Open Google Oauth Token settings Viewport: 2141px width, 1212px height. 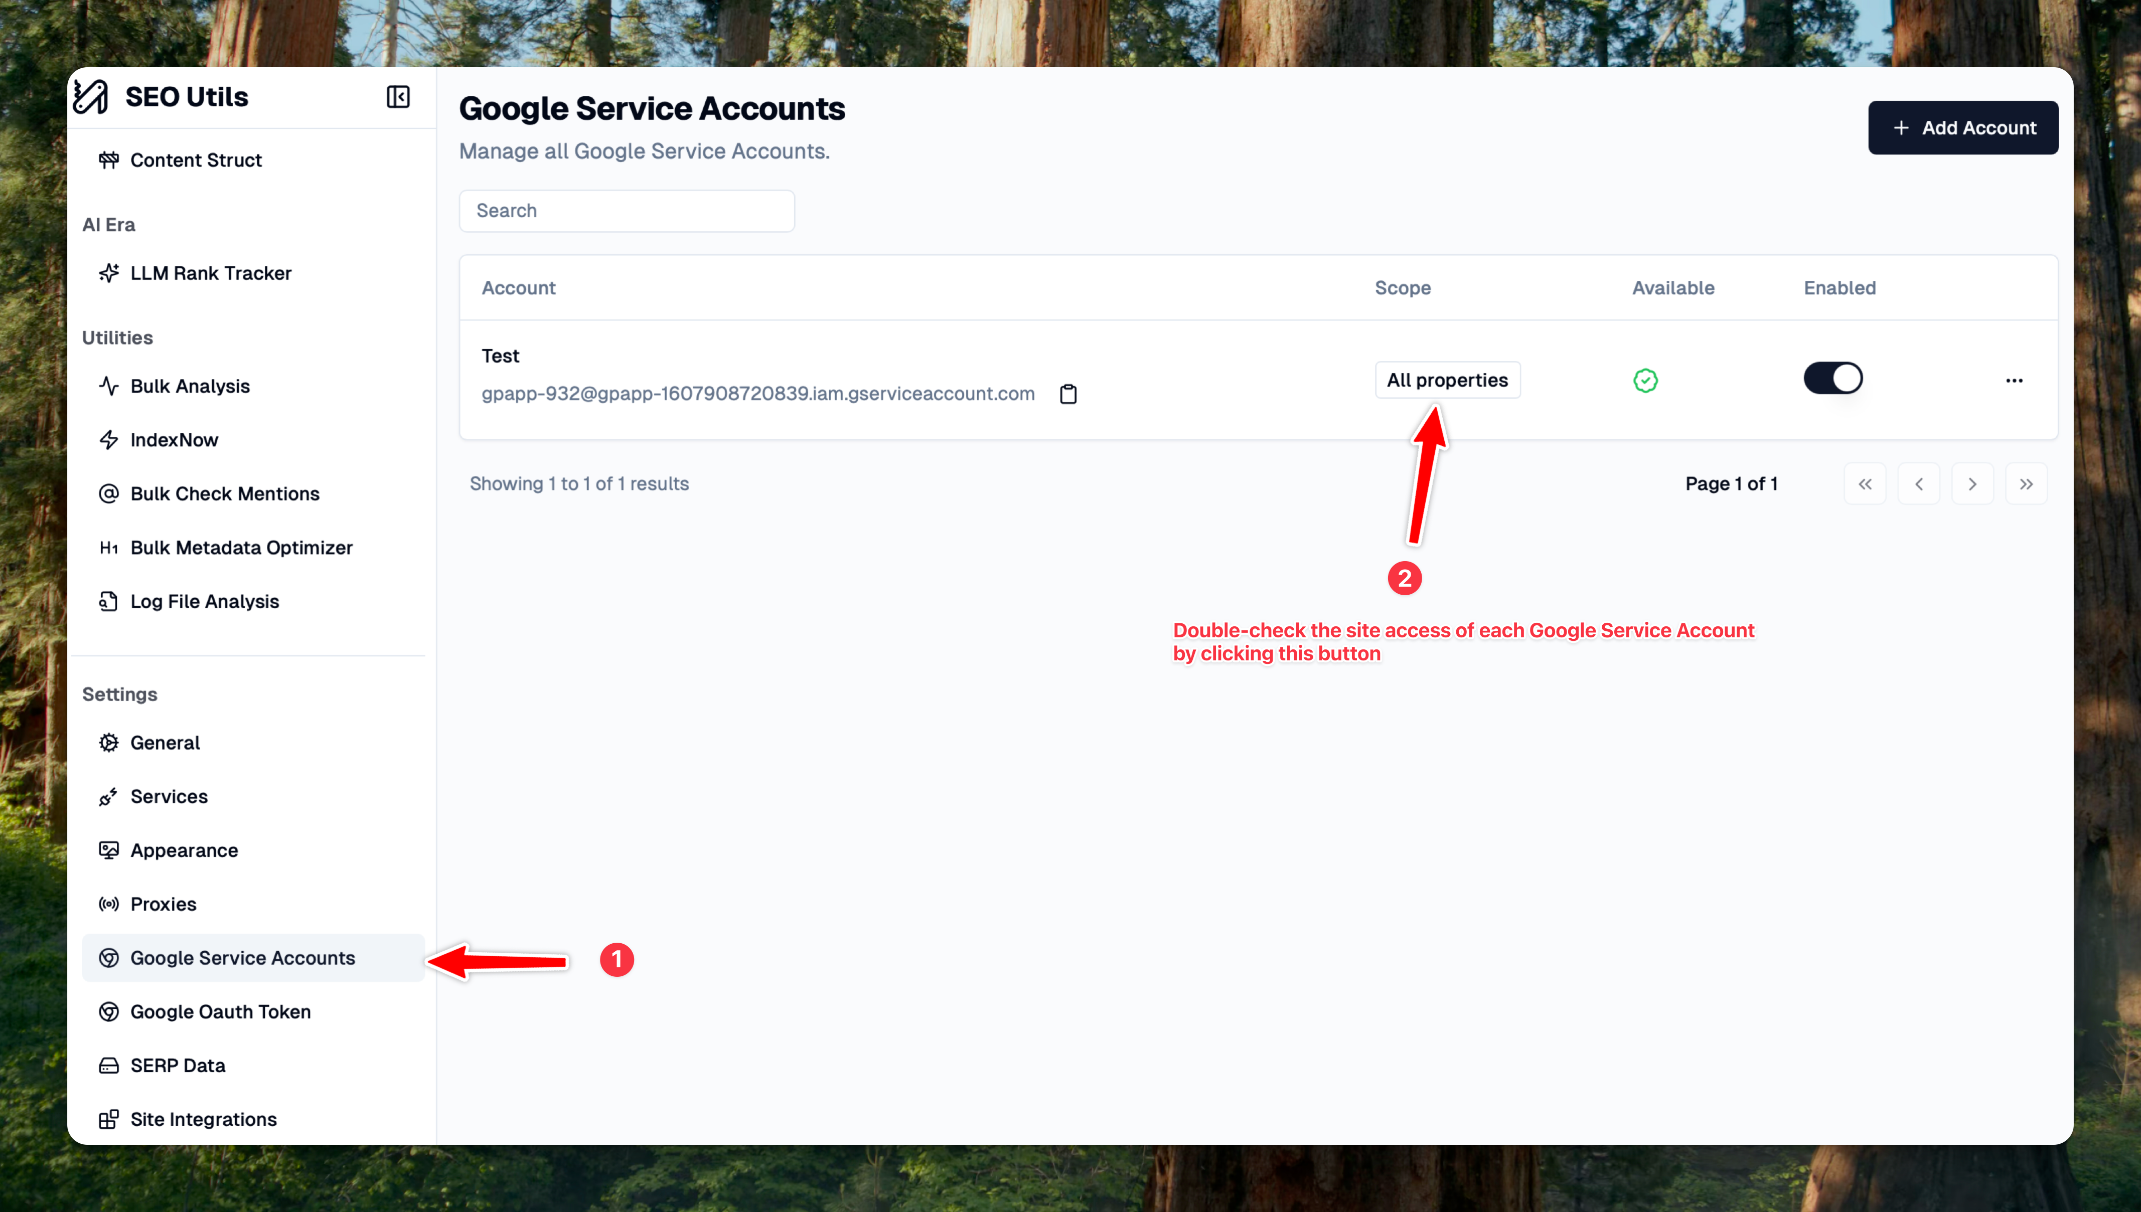tap(220, 1011)
